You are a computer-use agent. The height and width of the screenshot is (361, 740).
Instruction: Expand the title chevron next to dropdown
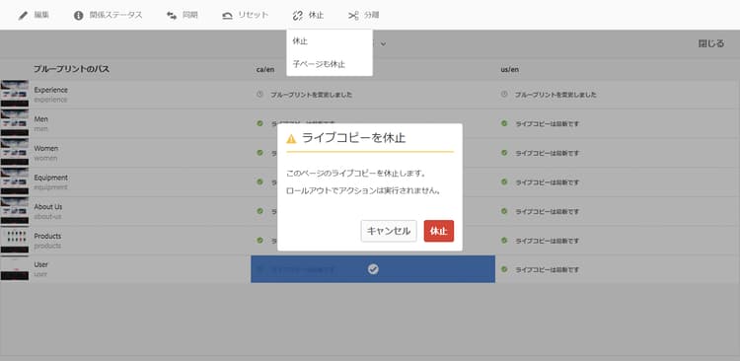point(383,43)
